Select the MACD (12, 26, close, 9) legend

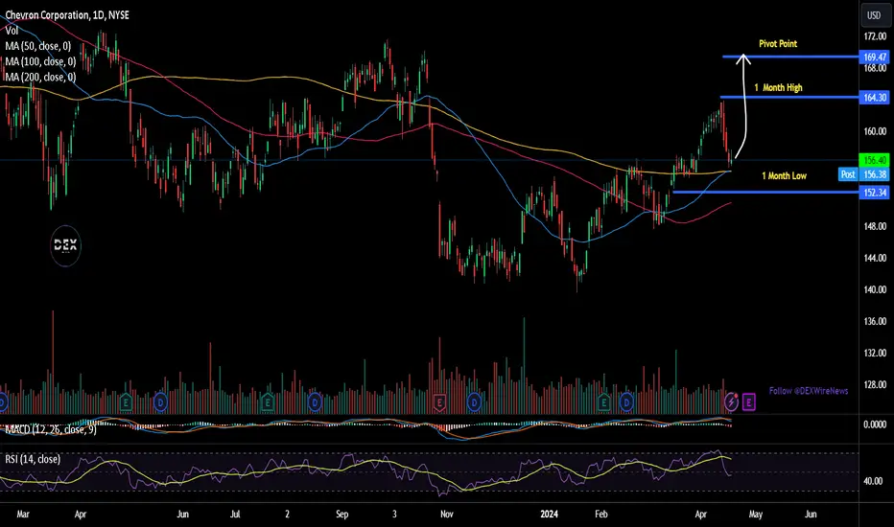51,429
